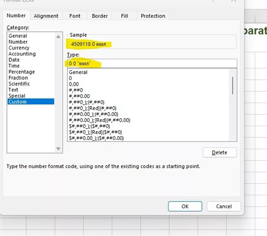Image resolution: width=267 pixels, height=236 pixels.
Task: Go to the Border tab
Action: pyautogui.click(x=100, y=16)
